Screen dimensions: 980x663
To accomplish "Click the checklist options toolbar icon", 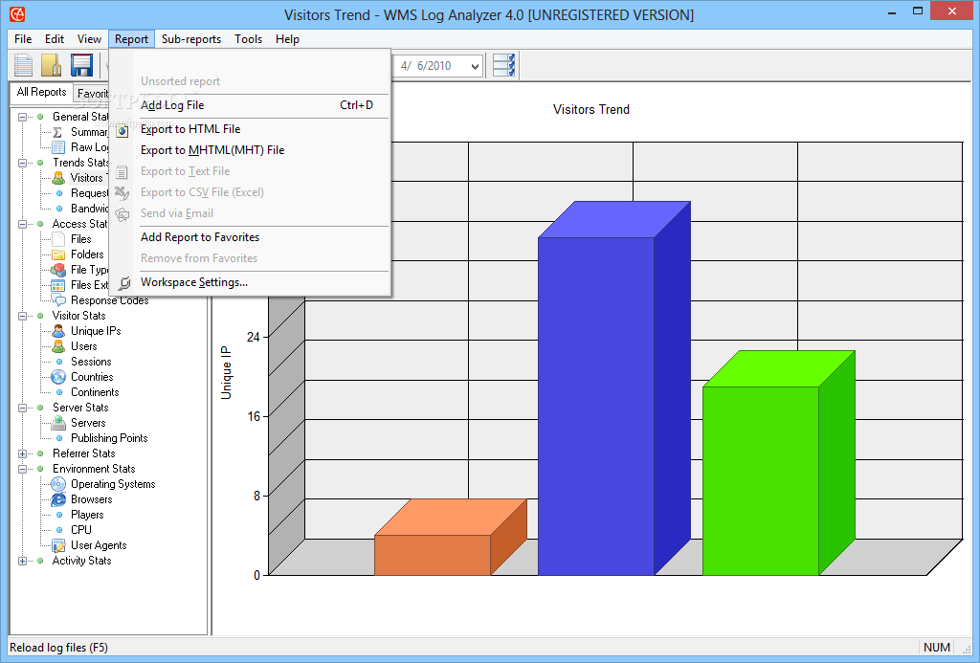I will pos(503,65).
